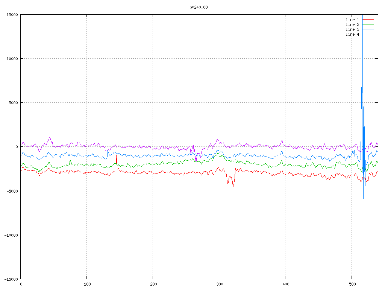The width and height of the screenshot is (385, 289).
Task: Toggle the line 4 legend label
Action: coord(352,34)
